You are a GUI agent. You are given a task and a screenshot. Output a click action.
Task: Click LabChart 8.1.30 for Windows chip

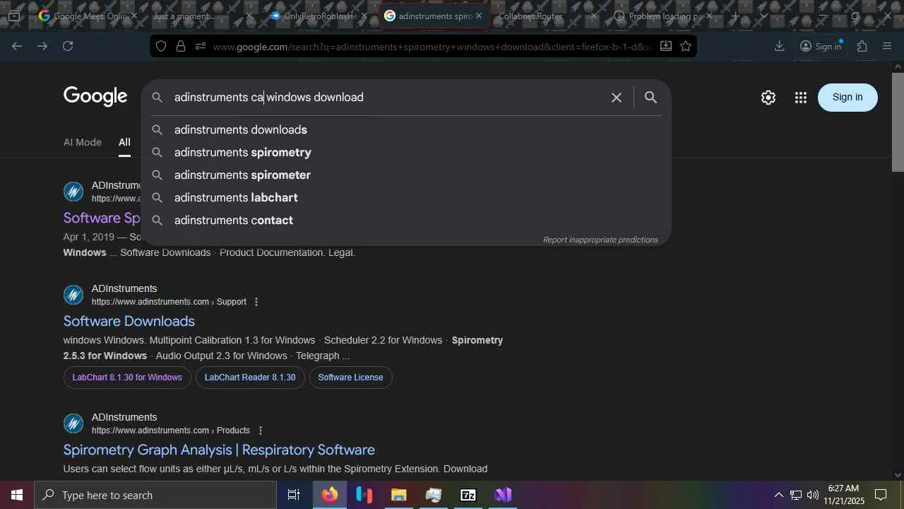(x=127, y=378)
